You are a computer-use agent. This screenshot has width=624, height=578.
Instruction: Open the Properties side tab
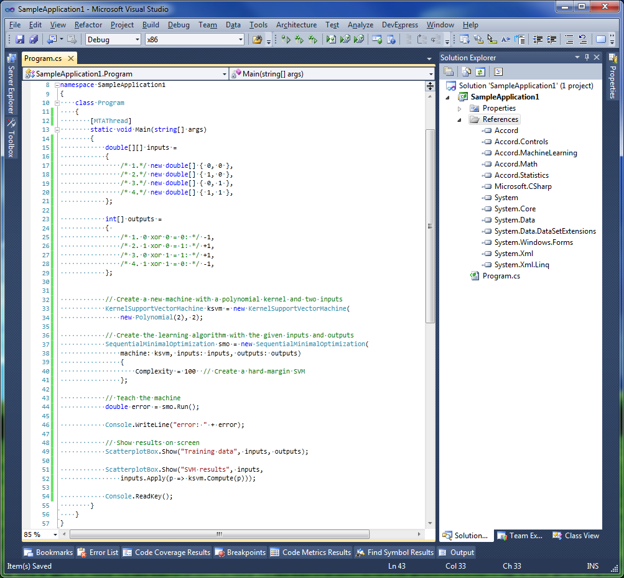pos(612,76)
